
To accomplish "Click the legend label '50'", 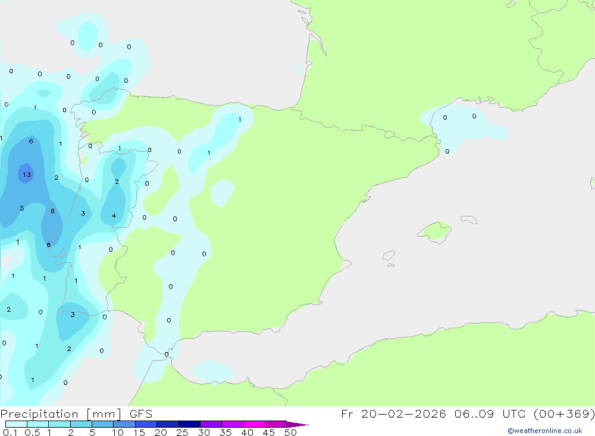I will 290,432.
